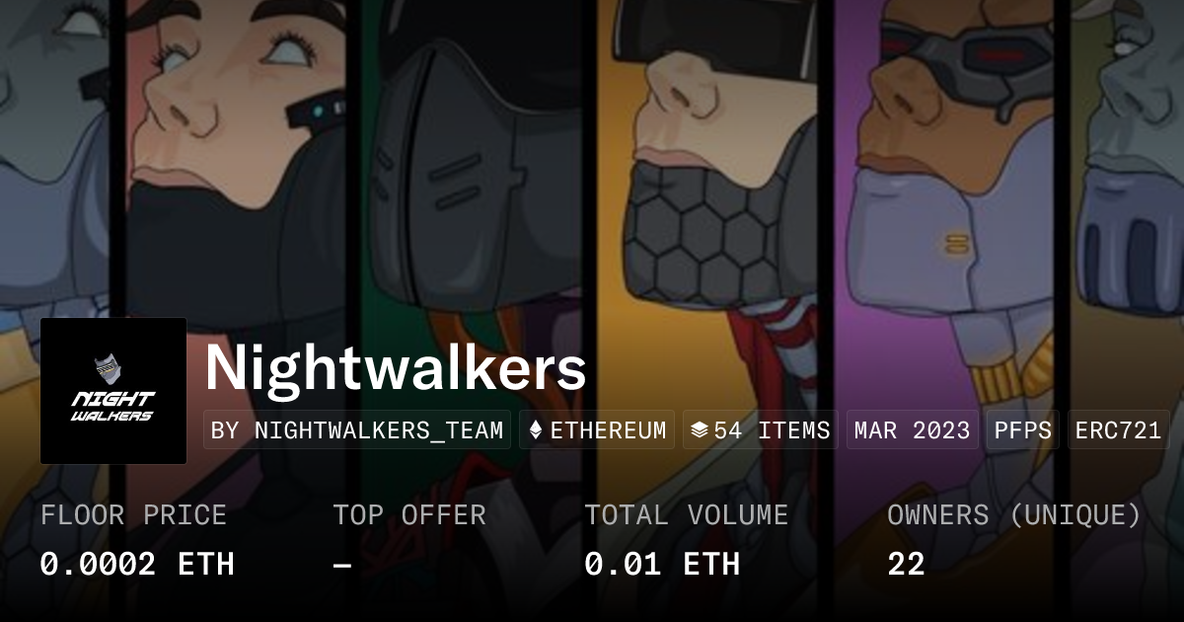The image size is (1184, 622).
Task: Open the gray character artwork at left edge
Action: (x=54, y=158)
